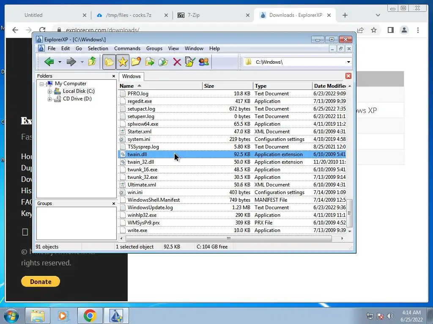
Task: Close the Groups pane
Action: point(113,204)
